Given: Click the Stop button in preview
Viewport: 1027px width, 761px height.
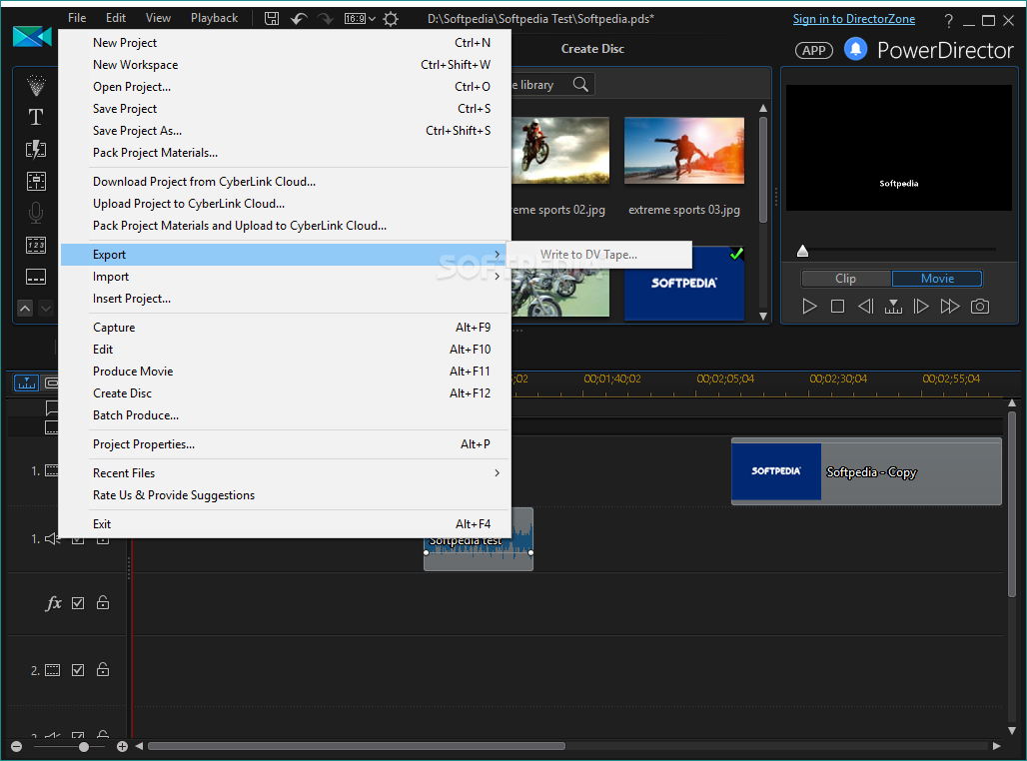Looking at the screenshot, I should 837,306.
